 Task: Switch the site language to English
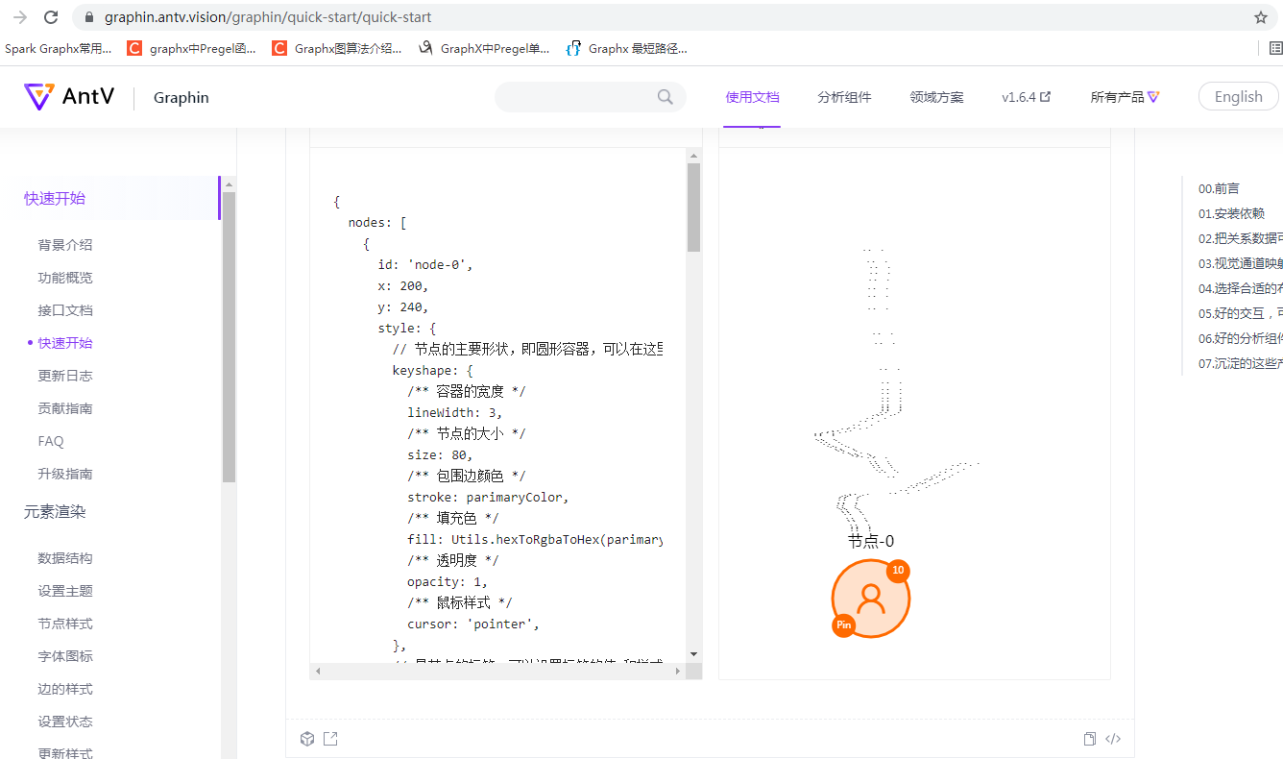click(1238, 96)
